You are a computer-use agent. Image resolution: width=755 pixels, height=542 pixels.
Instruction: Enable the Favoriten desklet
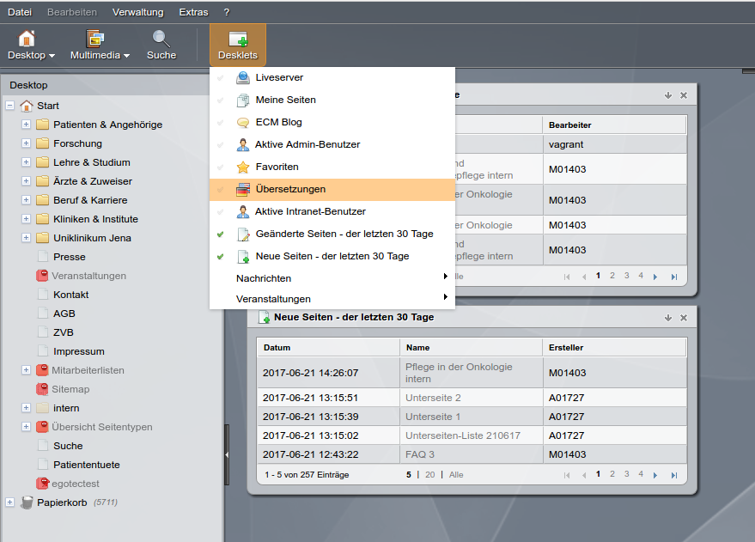pos(220,167)
